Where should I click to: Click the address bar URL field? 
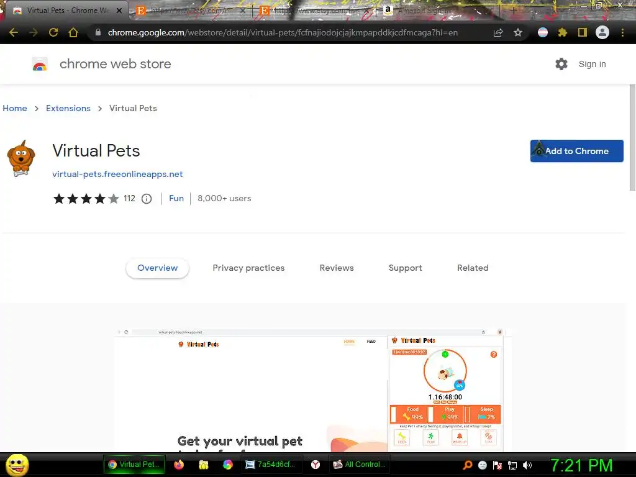[x=283, y=32]
